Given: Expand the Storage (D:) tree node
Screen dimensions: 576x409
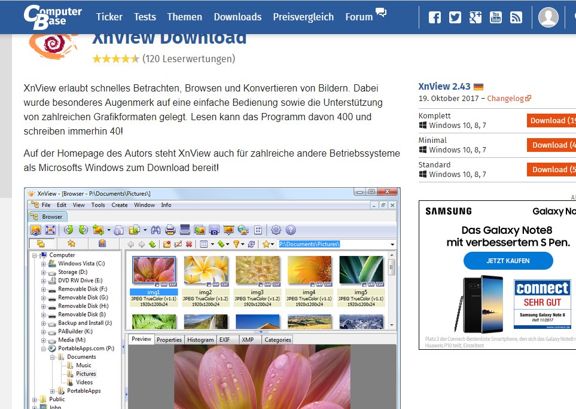Looking at the screenshot, I should 43,273.
